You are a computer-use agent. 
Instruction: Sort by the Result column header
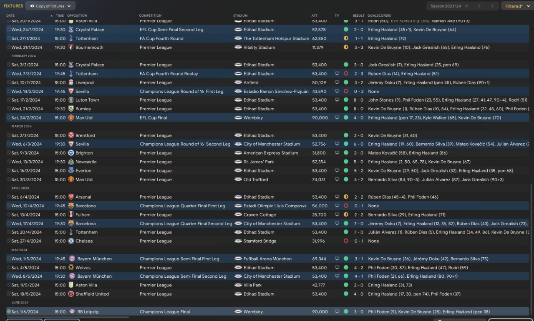click(358, 16)
